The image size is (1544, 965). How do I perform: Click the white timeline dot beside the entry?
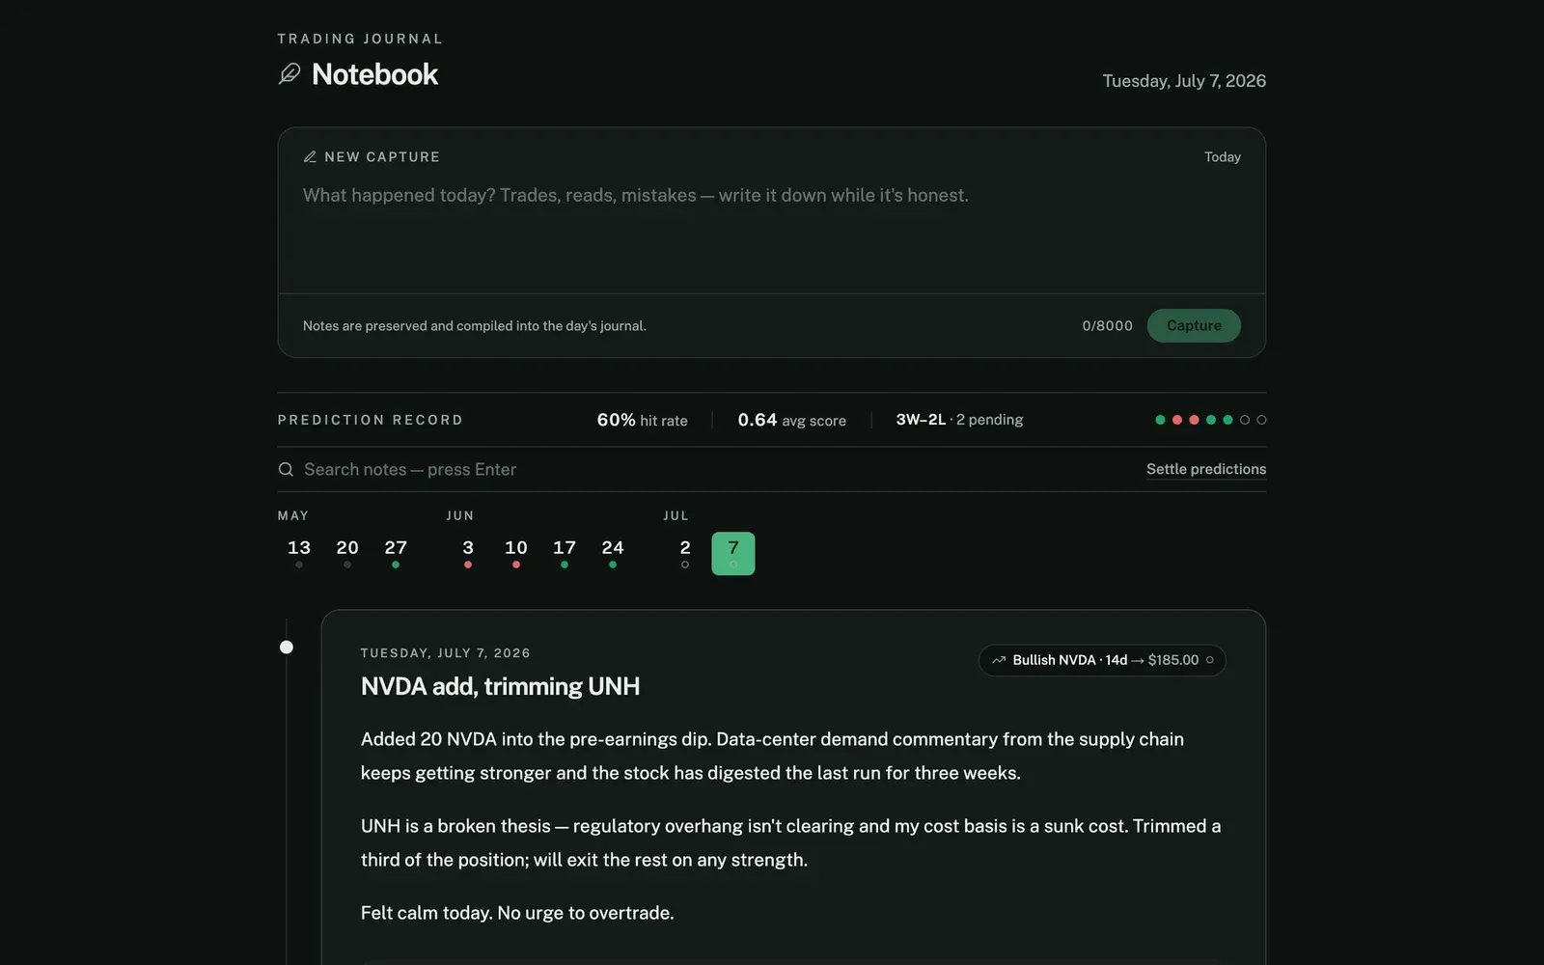point(287,647)
